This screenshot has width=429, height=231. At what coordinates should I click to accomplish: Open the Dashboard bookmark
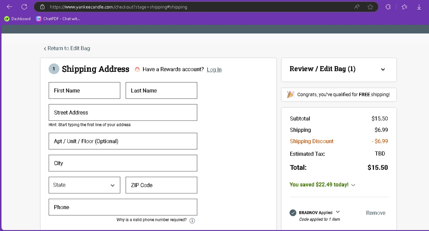17,19
